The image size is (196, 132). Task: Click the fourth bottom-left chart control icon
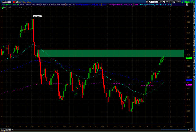click(x=10, y=129)
